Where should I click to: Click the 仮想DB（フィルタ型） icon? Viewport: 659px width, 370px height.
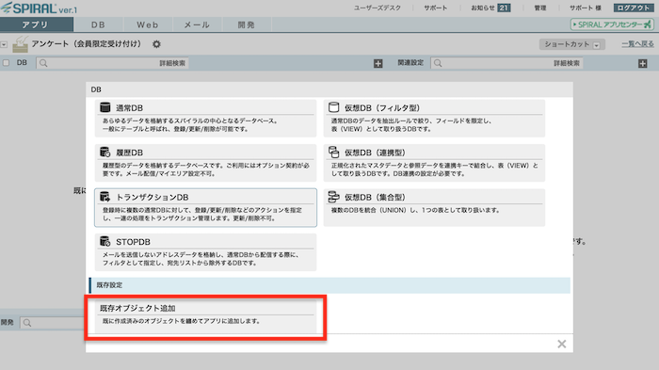(333, 107)
